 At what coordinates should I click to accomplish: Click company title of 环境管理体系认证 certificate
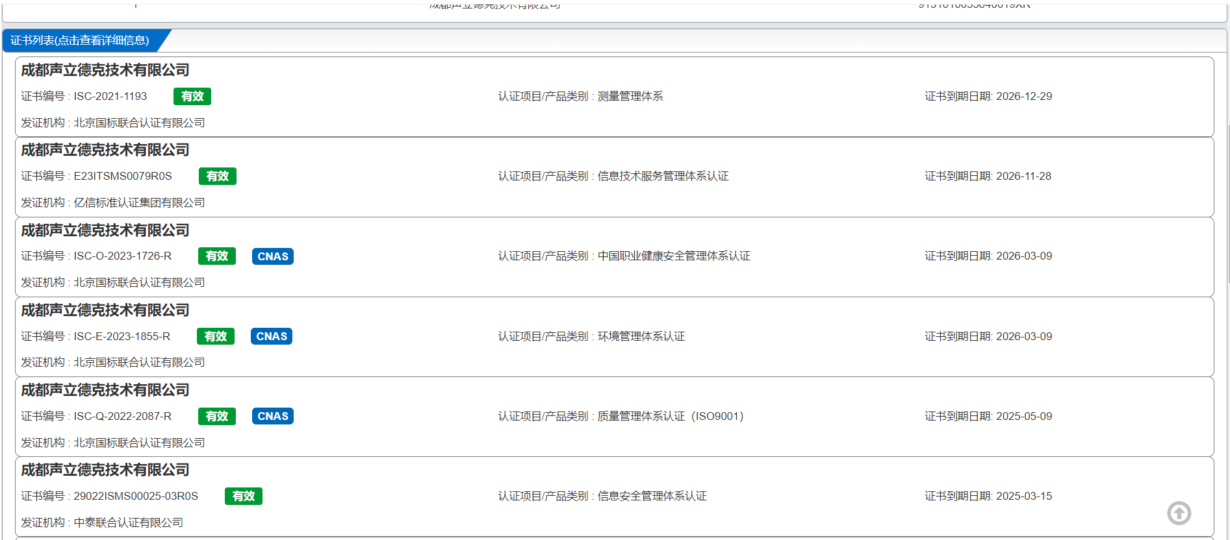[105, 310]
